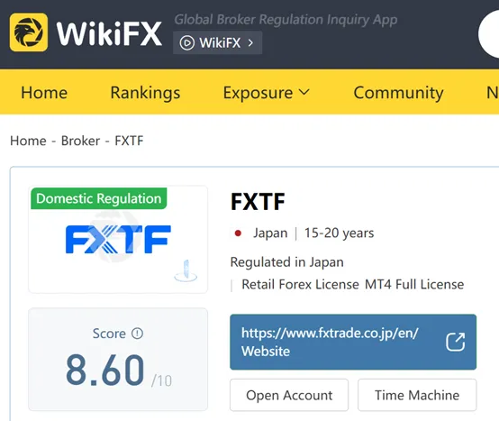Click the Time Machine button
The width and height of the screenshot is (499, 421).
pos(417,395)
